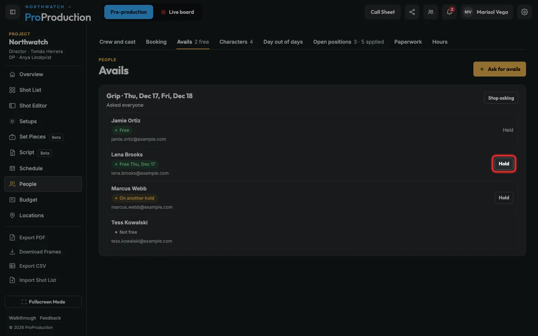Open the Hours tab
The height and width of the screenshot is (336, 538).
click(440, 42)
